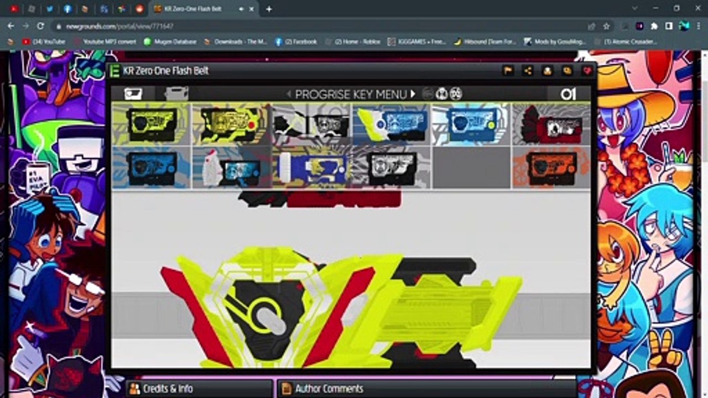708x398 pixels.
Task: Choose the blue and gold Progrise key
Action: (x=311, y=167)
